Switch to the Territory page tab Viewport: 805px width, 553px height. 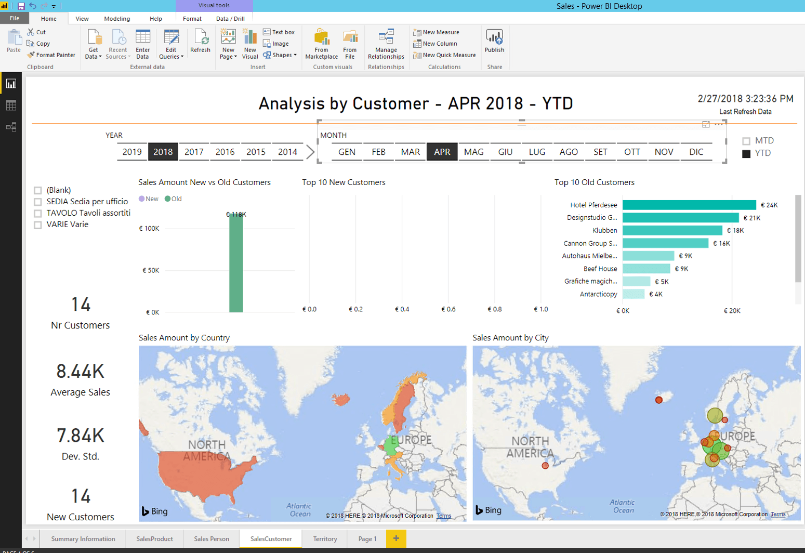(x=325, y=539)
